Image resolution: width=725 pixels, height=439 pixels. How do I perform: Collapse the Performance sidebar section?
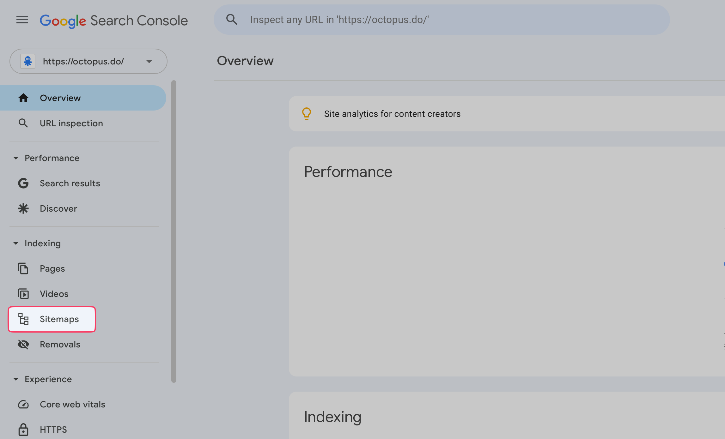16,158
